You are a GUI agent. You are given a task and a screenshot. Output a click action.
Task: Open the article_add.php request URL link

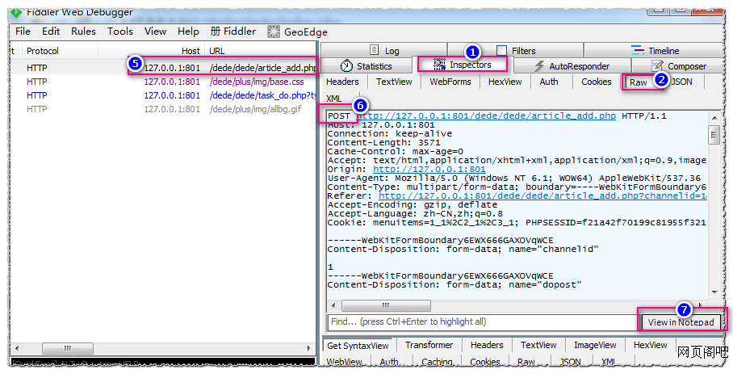(487, 116)
